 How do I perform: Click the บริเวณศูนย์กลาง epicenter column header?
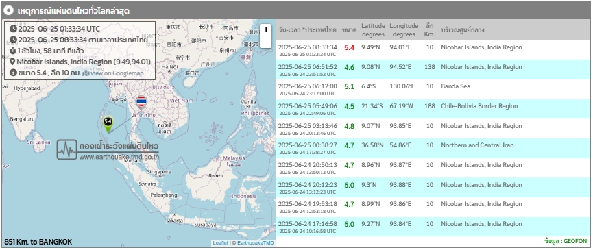pyautogui.click(x=463, y=30)
